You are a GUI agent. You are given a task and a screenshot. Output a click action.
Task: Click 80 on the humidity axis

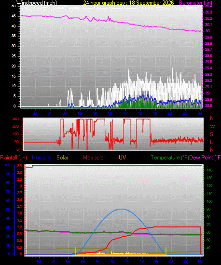pyautogui.click(x=8, y=183)
